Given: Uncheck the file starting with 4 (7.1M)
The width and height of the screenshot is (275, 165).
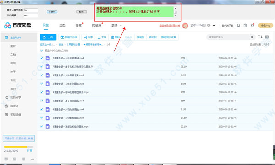Looking at the screenshot, I should click(x=42, y=109).
